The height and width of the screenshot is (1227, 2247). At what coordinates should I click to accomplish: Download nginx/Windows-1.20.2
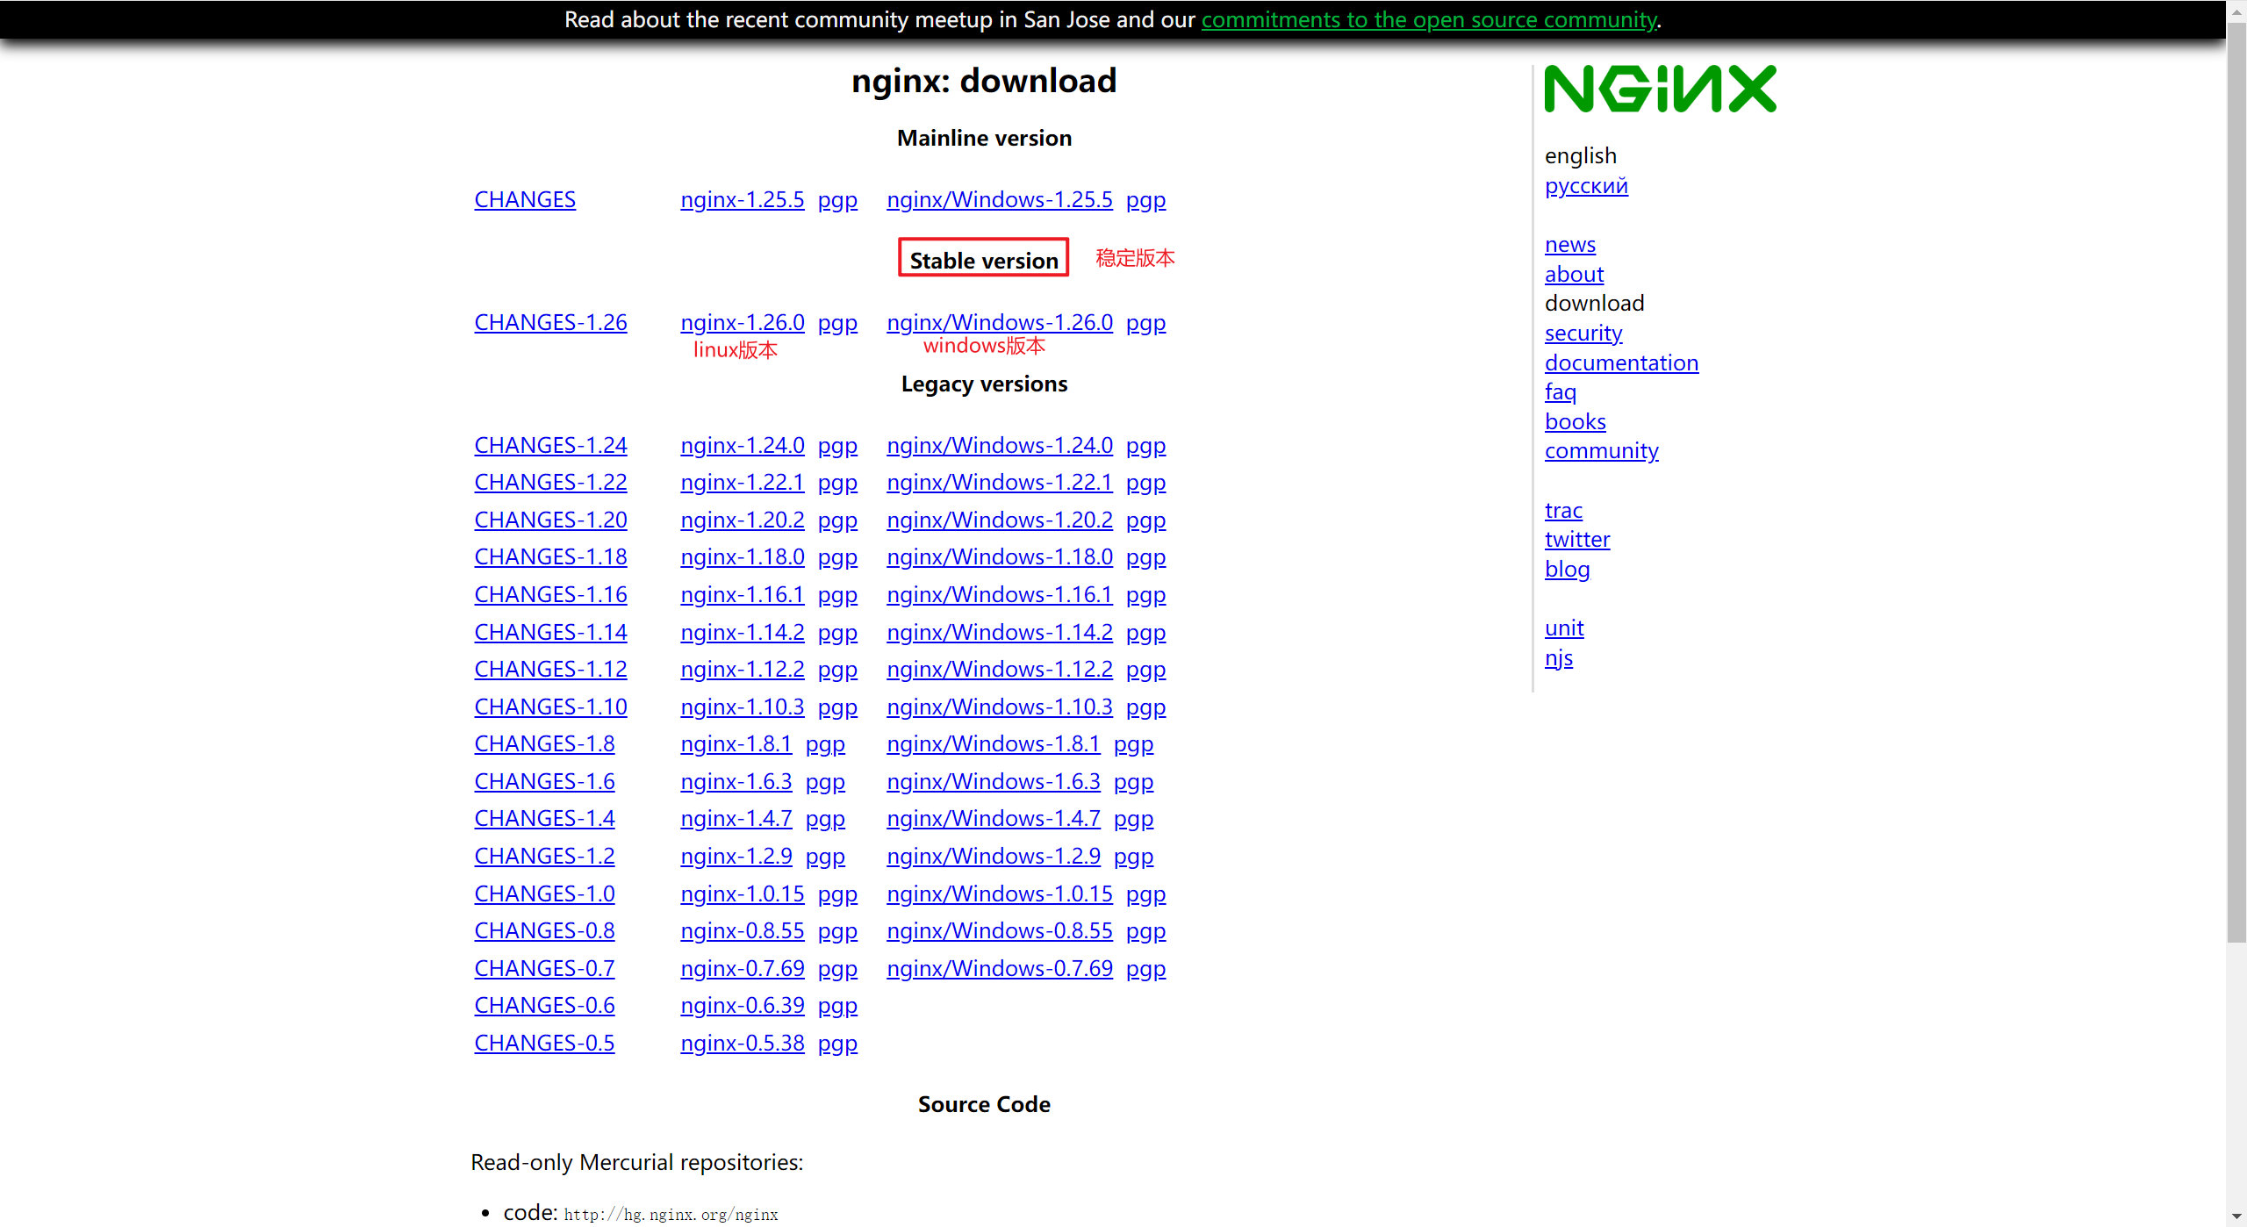click(x=1000, y=520)
